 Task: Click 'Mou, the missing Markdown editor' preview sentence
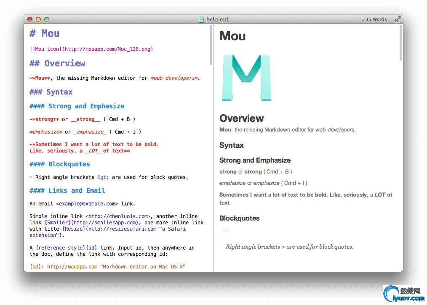click(287, 130)
